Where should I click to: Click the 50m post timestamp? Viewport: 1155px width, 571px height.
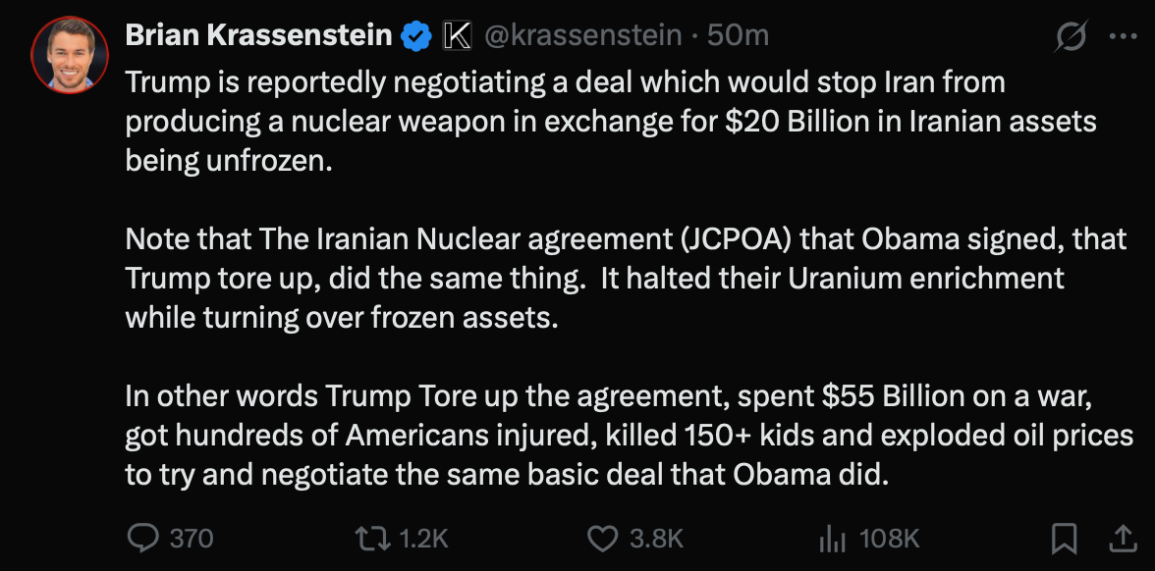(x=738, y=35)
